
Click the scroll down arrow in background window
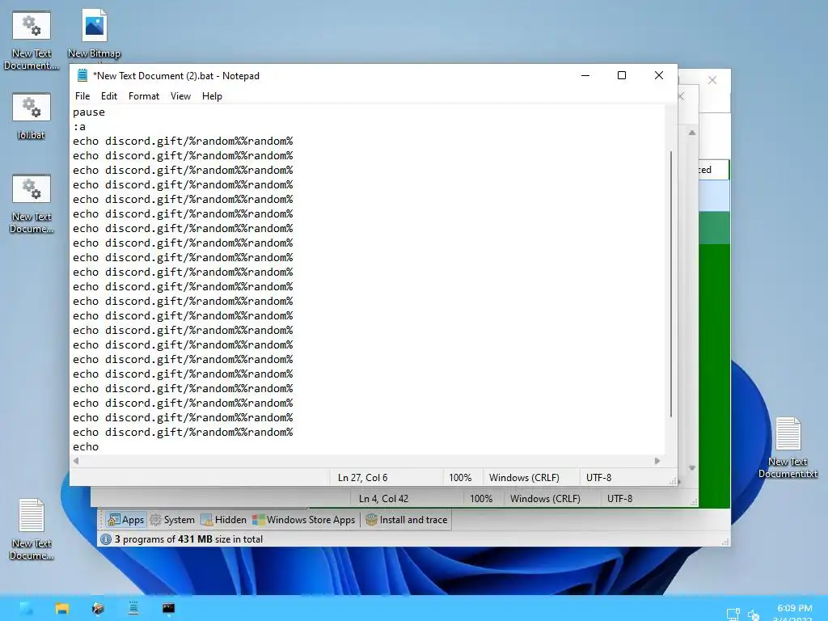point(692,468)
